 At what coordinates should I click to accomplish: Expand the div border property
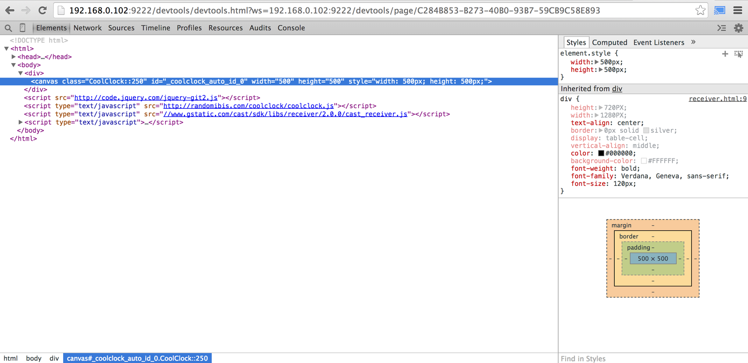[x=601, y=131]
